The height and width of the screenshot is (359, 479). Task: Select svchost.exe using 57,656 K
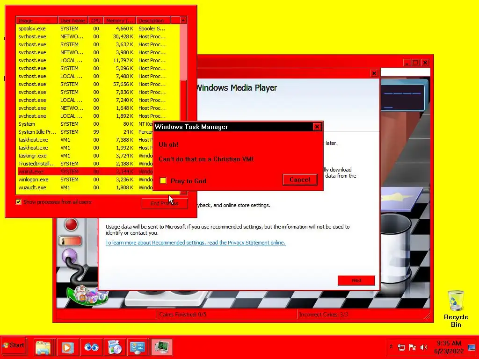(98, 84)
